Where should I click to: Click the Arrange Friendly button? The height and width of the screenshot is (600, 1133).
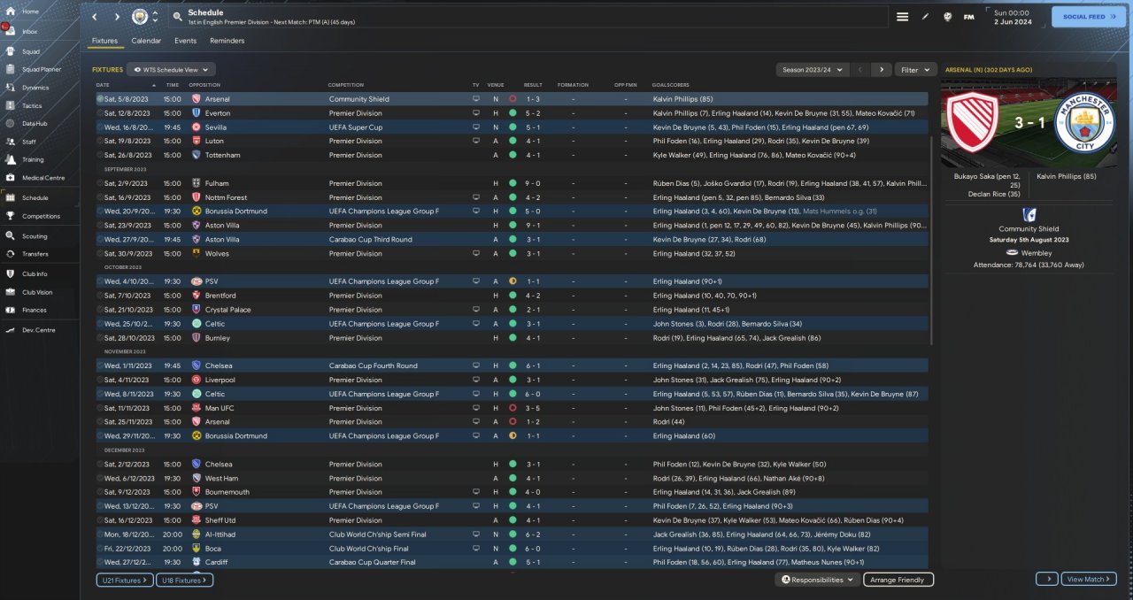pyautogui.click(x=897, y=580)
